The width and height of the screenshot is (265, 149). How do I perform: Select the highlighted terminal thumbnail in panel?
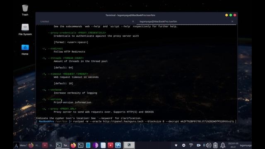click(x=129, y=145)
